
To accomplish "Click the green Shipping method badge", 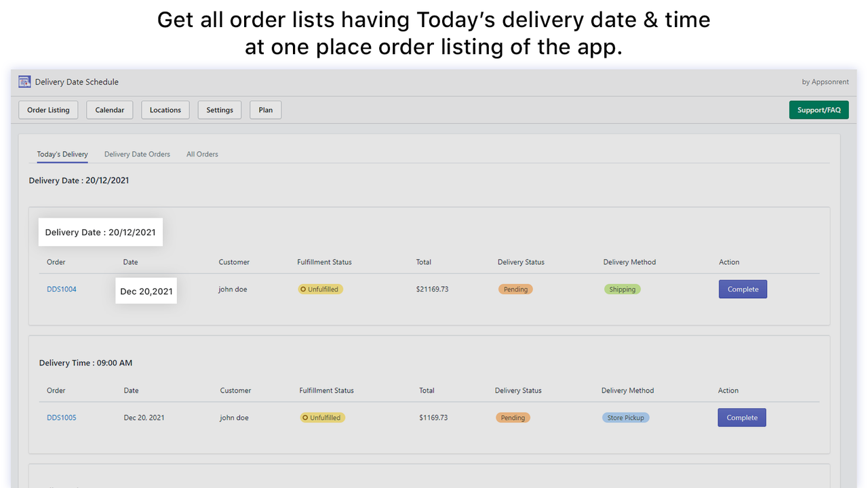I will (x=622, y=289).
